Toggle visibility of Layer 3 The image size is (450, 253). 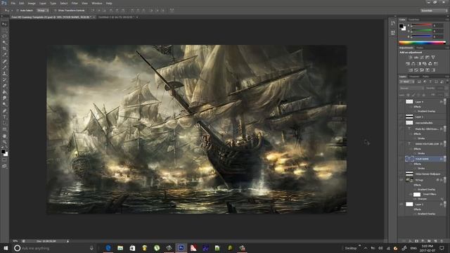click(x=401, y=117)
